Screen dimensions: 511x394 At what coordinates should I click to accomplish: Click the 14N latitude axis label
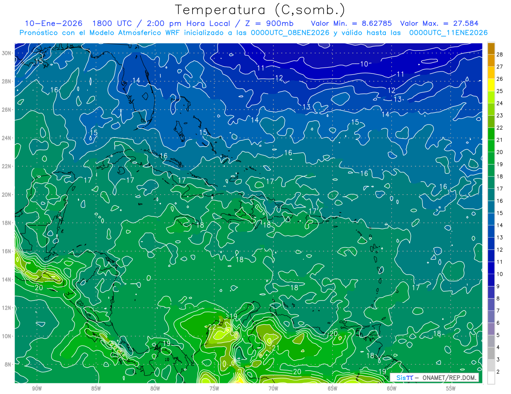7,280
